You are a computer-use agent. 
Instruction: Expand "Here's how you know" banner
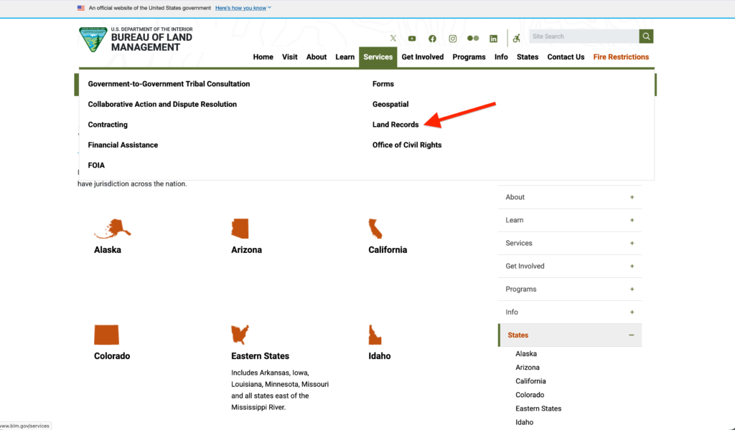pos(243,8)
